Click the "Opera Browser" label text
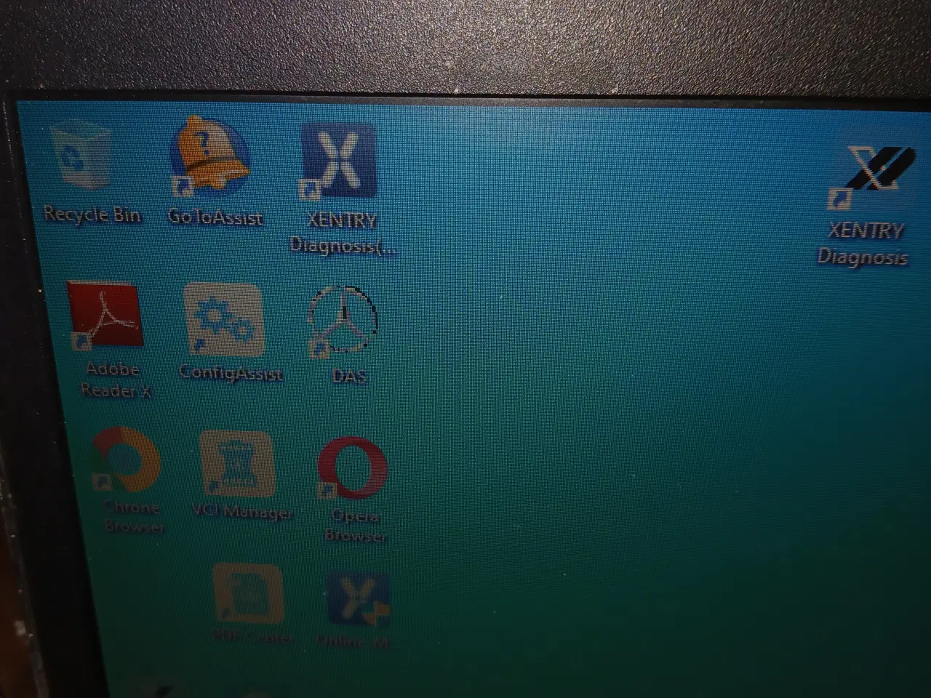Screen dimensions: 931x698 coord(355,526)
